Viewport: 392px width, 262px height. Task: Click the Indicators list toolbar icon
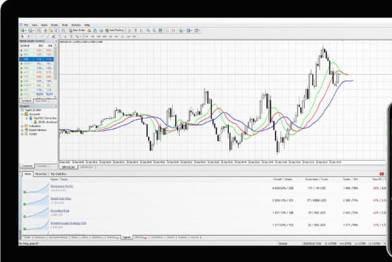click(x=180, y=30)
